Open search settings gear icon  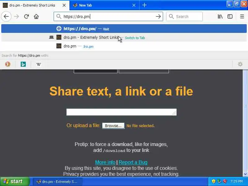point(240,64)
